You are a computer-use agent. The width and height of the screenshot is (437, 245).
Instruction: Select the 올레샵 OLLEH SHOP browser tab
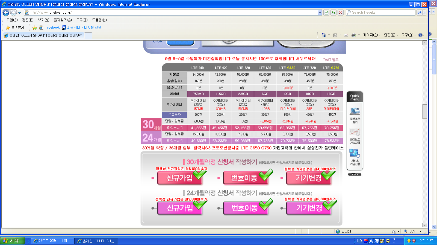coord(43,35)
